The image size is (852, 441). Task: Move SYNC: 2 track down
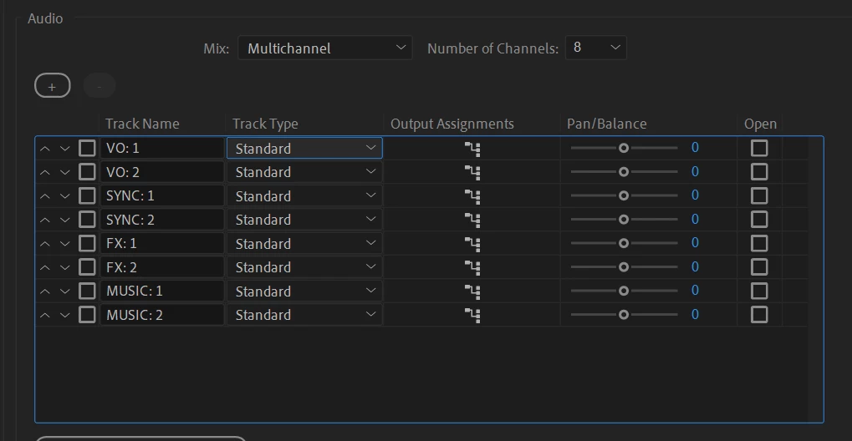pos(64,220)
